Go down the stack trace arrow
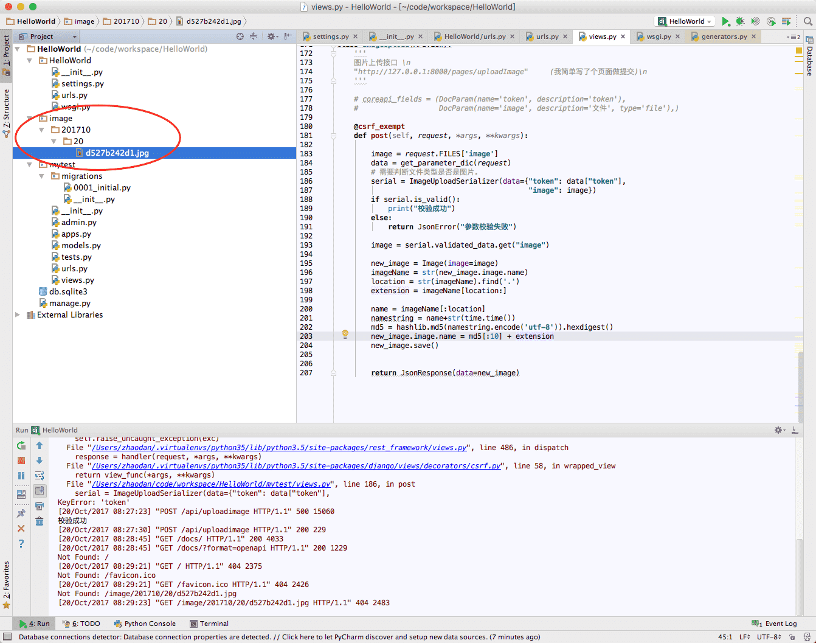816x643 pixels. click(40, 461)
